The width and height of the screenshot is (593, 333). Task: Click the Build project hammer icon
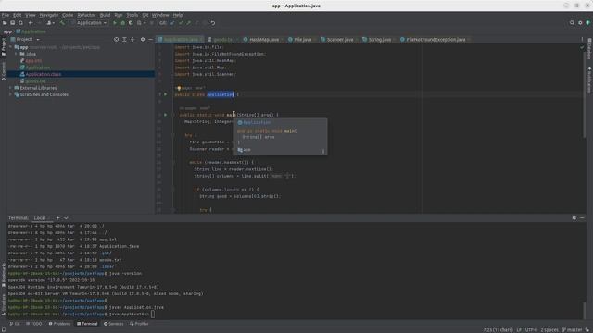pyautogui.click(x=62, y=23)
